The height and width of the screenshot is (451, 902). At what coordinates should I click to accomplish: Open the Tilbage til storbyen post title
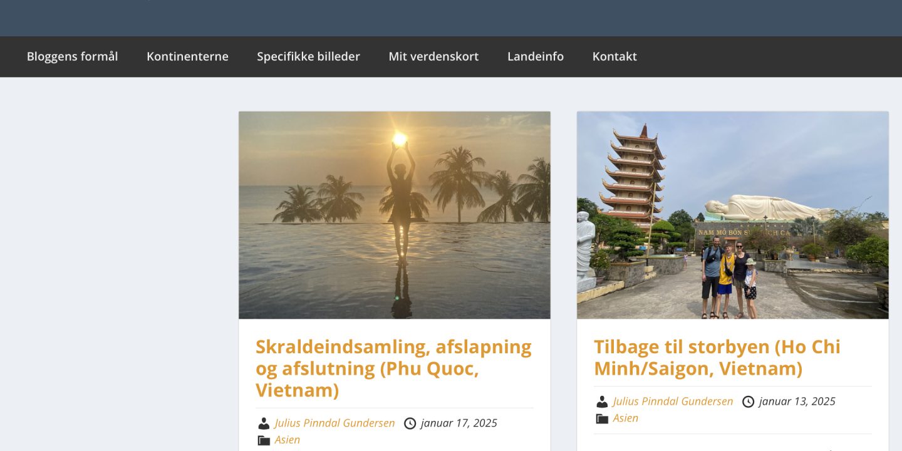(x=717, y=358)
